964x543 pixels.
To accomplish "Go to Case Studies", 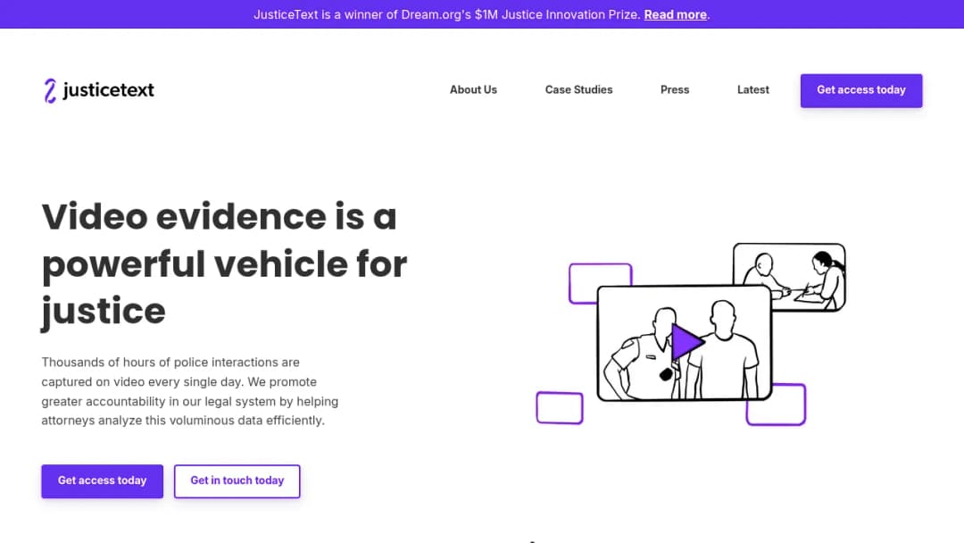I will tap(578, 90).
